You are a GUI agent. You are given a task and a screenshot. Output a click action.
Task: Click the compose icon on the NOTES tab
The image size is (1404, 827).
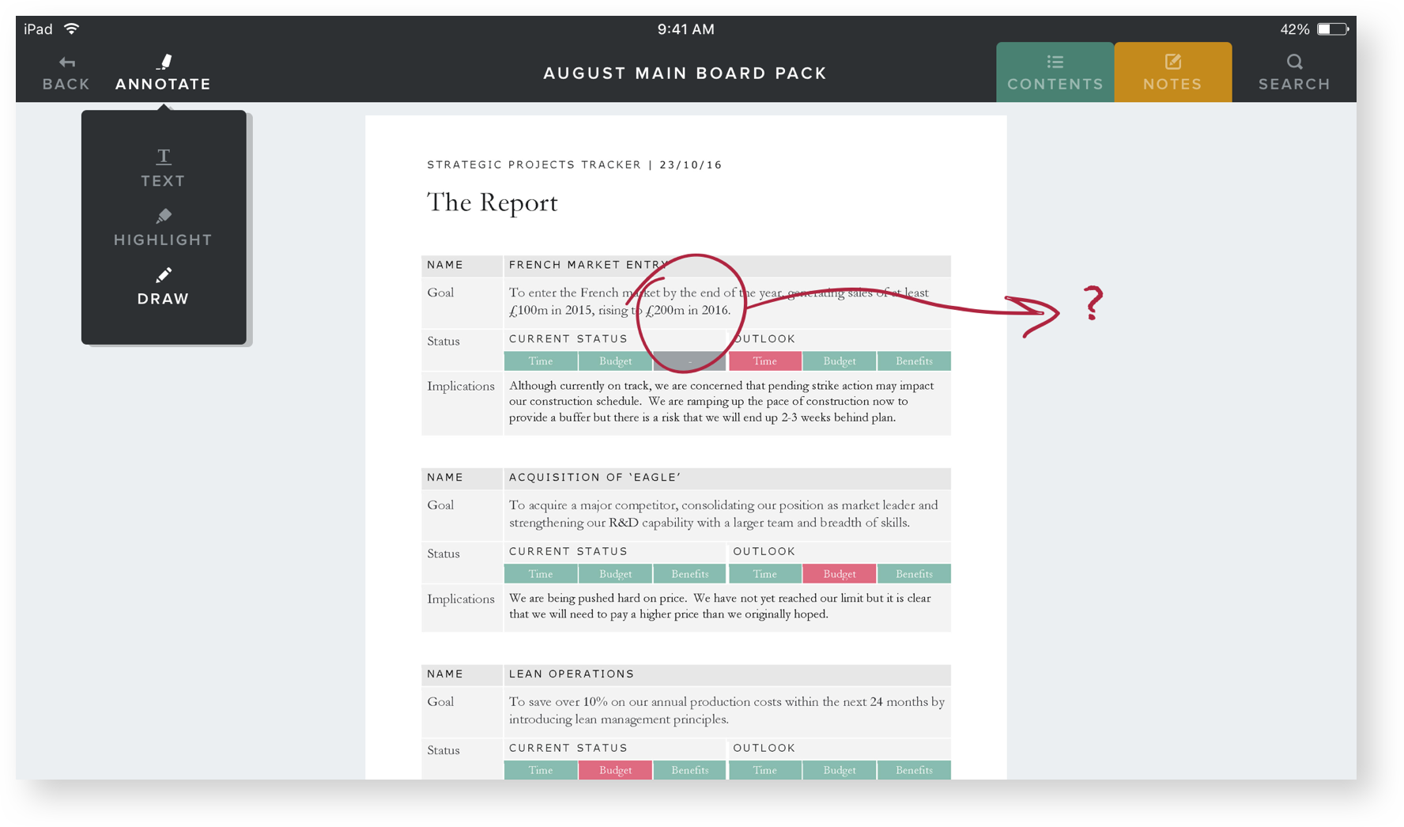[1173, 60]
